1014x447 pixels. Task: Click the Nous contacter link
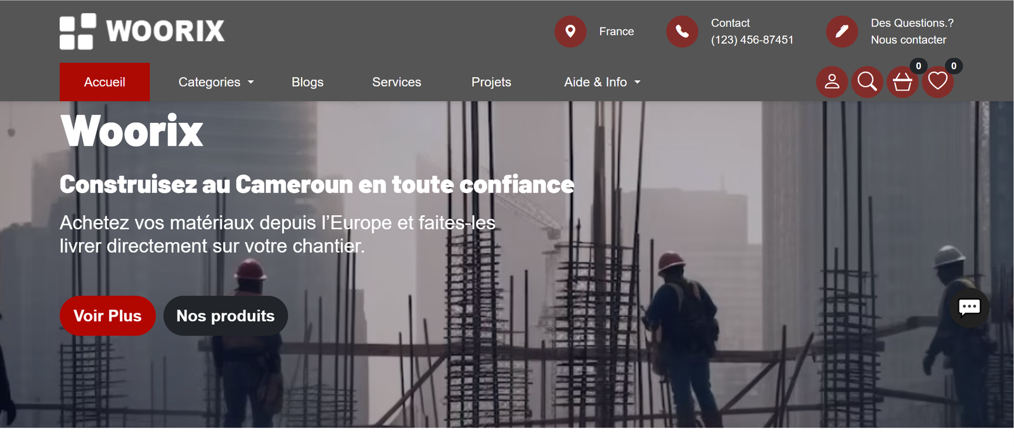pyautogui.click(x=908, y=40)
